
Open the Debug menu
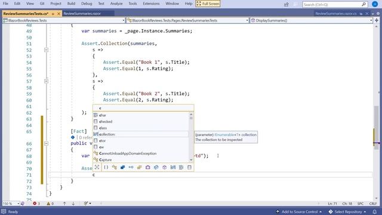point(87,4)
